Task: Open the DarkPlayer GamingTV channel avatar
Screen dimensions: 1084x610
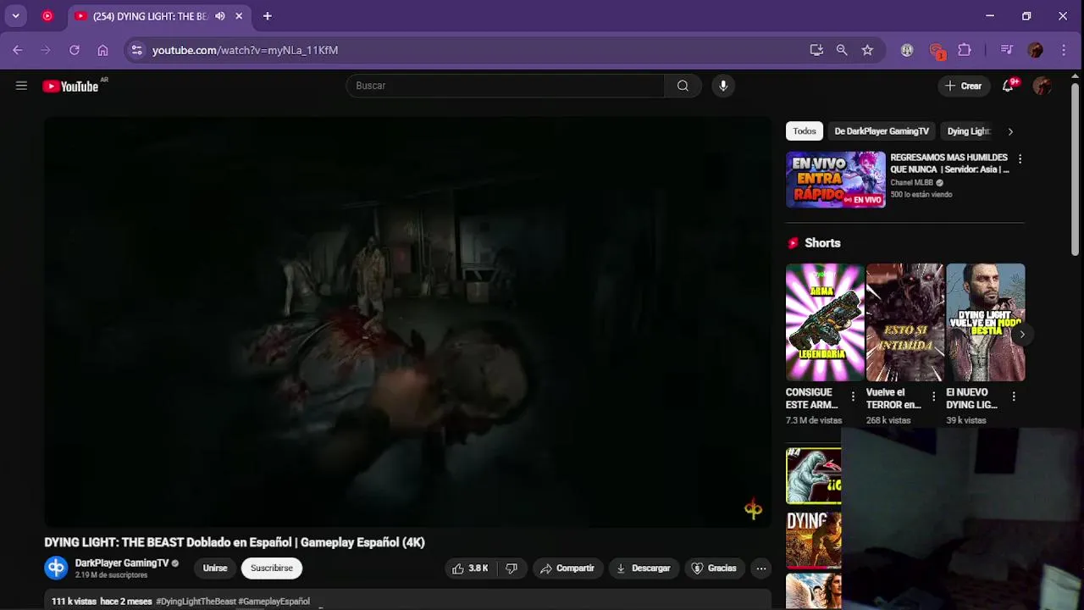Action: point(56,568)
